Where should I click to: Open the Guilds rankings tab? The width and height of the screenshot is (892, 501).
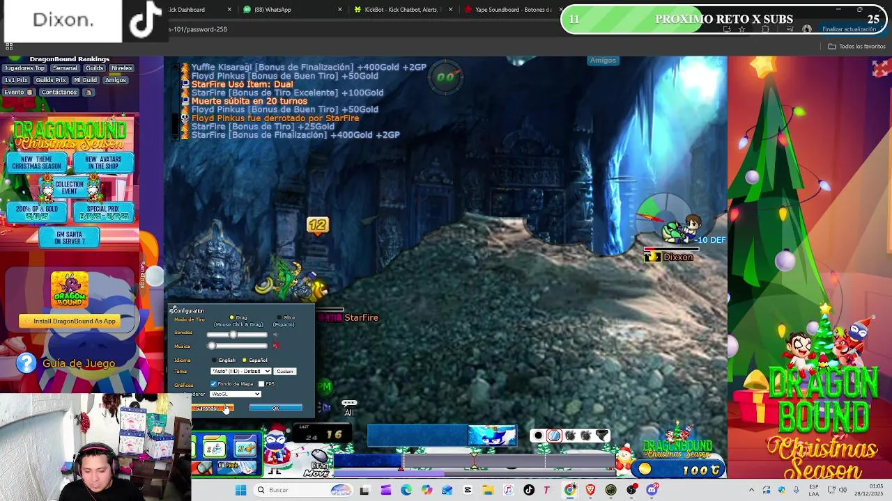[x=95, y=68]
